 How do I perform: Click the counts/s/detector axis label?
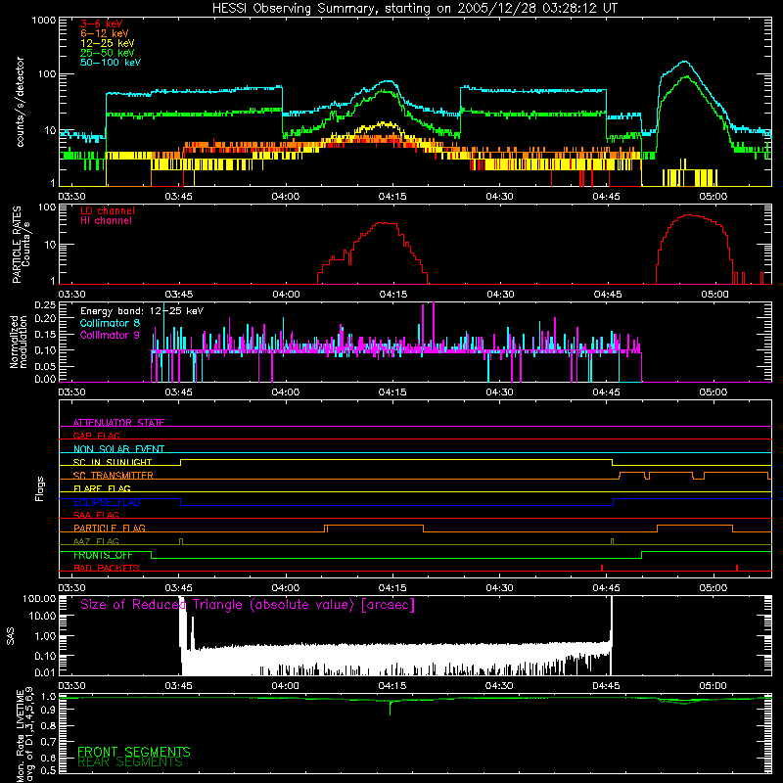tap(20, 102)
